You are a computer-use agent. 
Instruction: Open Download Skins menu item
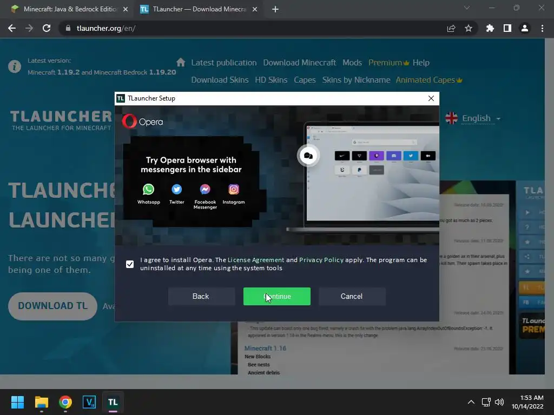[220, 80]
